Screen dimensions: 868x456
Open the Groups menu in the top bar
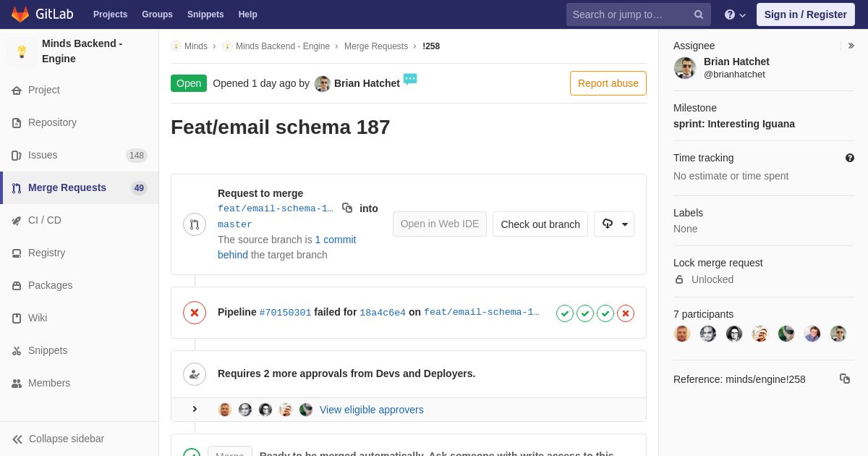pyautogui.click(x=157, y=14)
